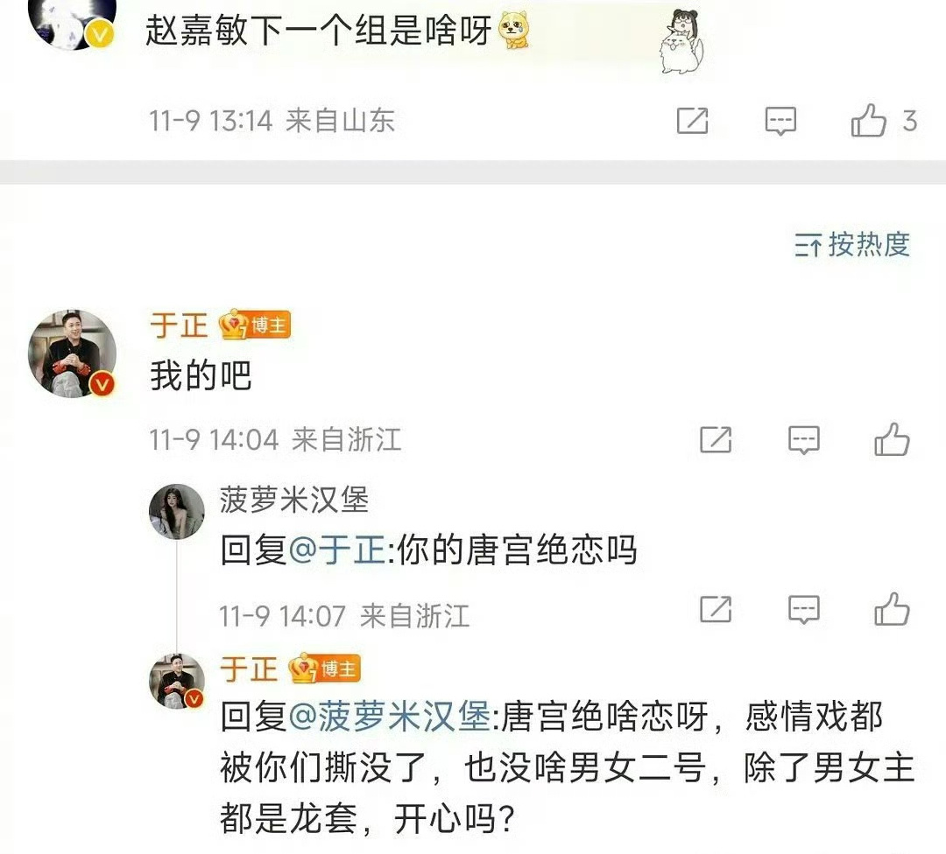Open 菠萝米汉堡 username above the reply
Viewport: 946px width, 854px height.
pyautogui.click(x=293, y=500)
